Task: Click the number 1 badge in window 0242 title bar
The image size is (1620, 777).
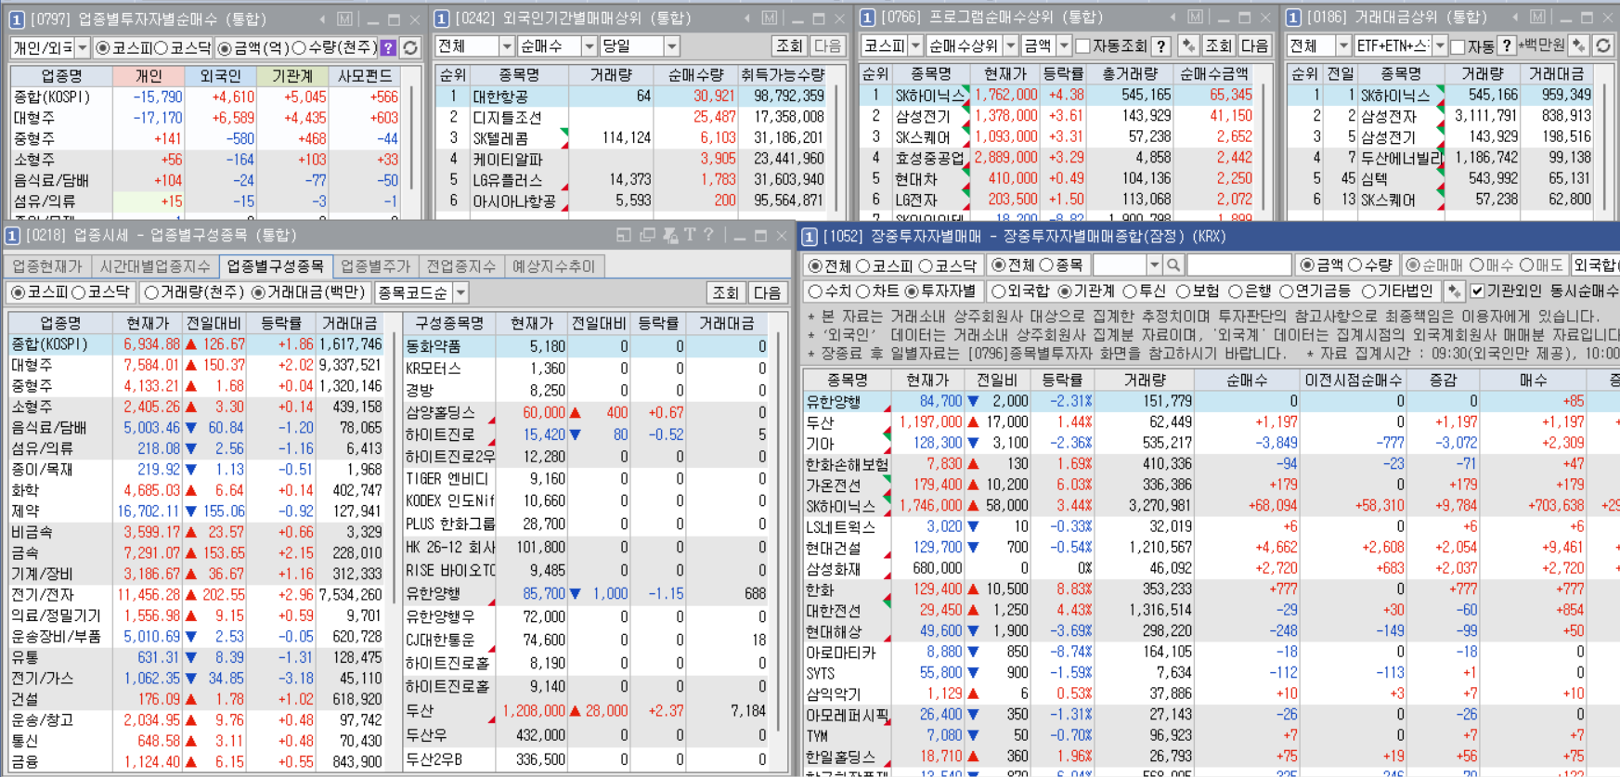Action: coord(442,19)
